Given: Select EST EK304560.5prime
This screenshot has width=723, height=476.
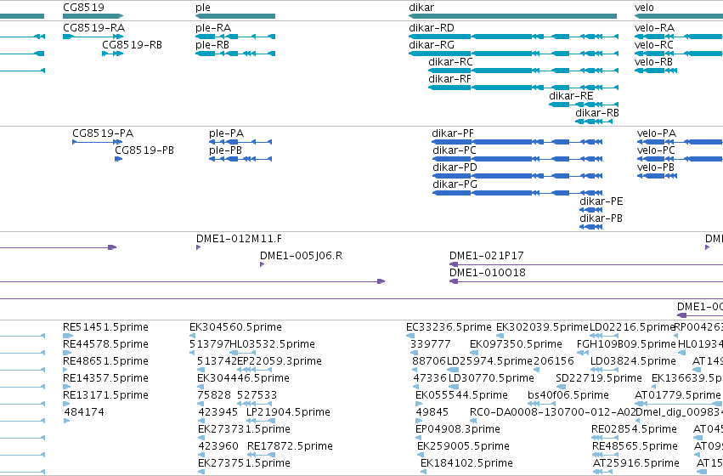Looking at the screenshot, I should coord(192,336).
